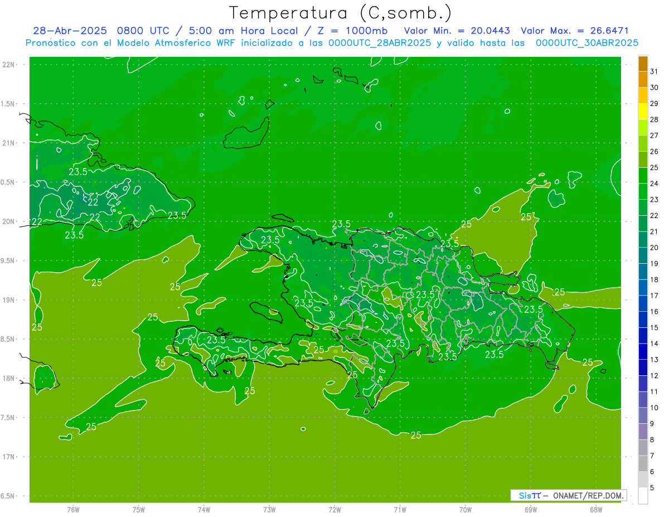Viewport: 669px width, 517px height.
Task: Click legend value 6
Action: pyautogui.click(x=652, y=472)
